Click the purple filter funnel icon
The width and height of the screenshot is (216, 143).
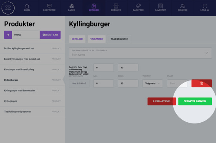[8, 35]
